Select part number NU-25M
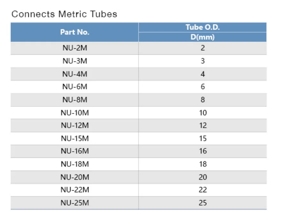Screen dimensions: 285x224 75,203
